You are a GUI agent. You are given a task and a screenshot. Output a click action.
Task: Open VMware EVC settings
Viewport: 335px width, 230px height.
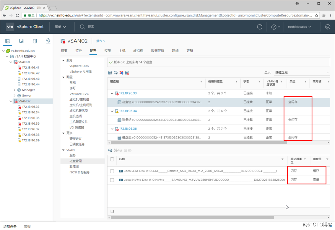pyautogui.click(x=79, y=94)
